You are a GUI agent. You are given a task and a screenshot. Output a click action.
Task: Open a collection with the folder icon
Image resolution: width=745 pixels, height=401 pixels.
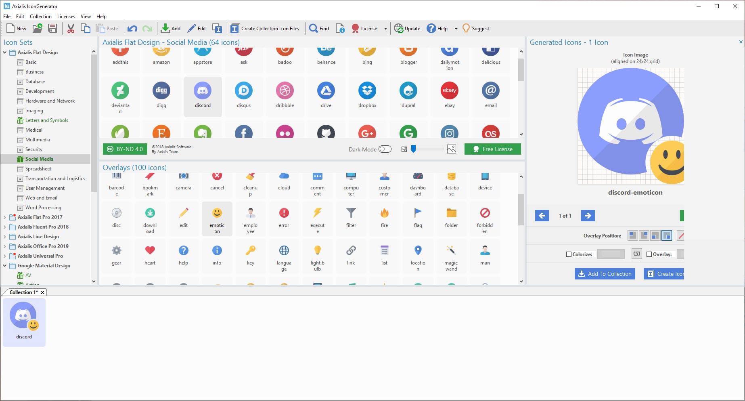(38, 28)
